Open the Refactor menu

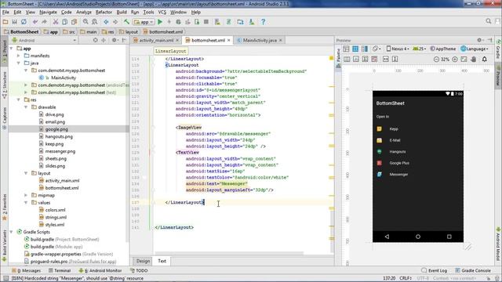[104, 13]
